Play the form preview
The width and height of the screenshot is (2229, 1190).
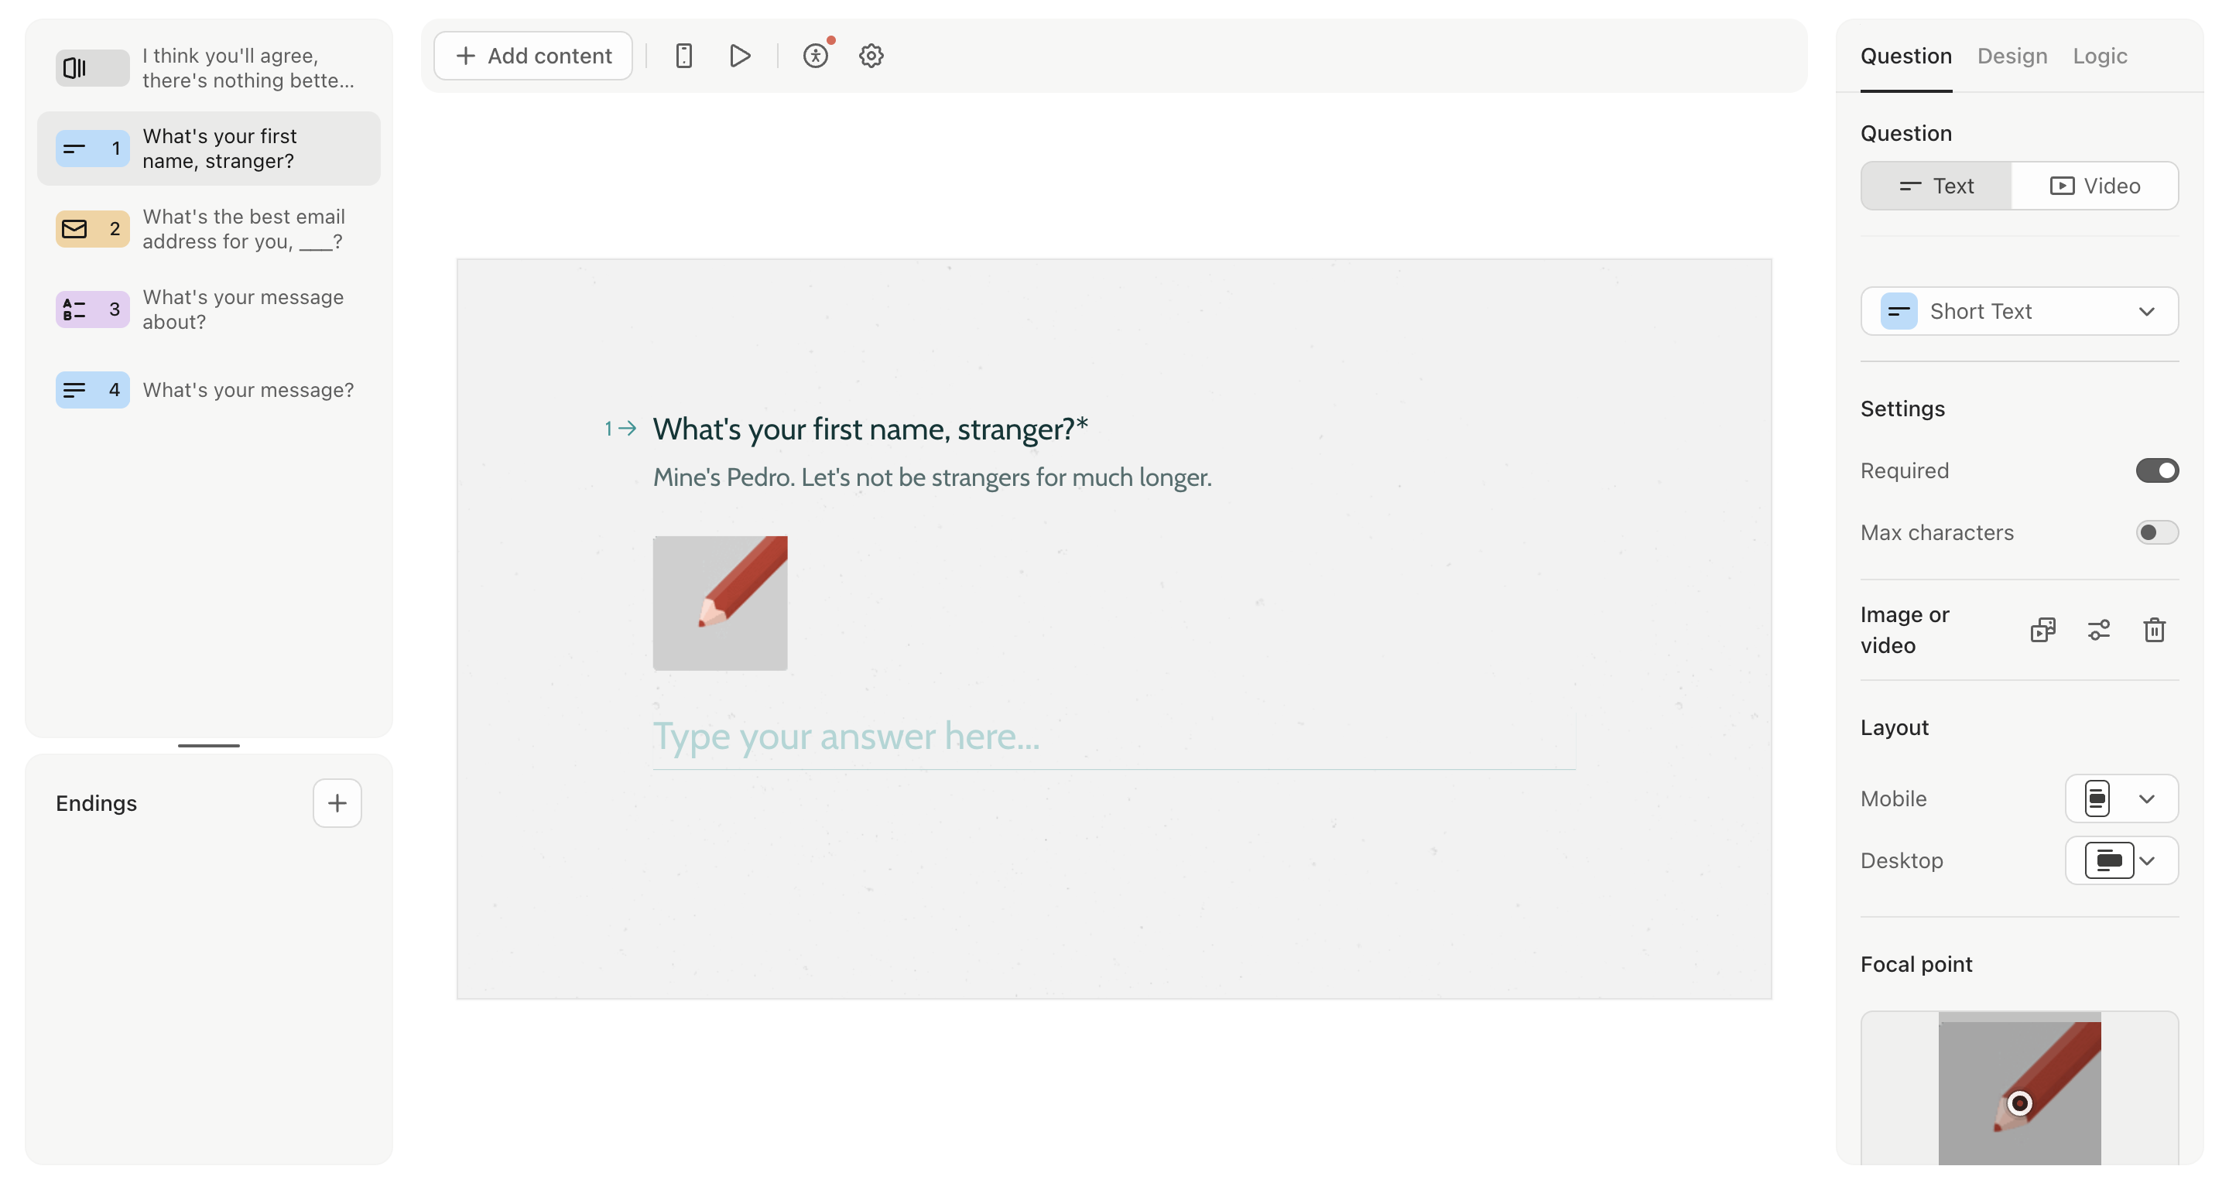pos(740,56)
